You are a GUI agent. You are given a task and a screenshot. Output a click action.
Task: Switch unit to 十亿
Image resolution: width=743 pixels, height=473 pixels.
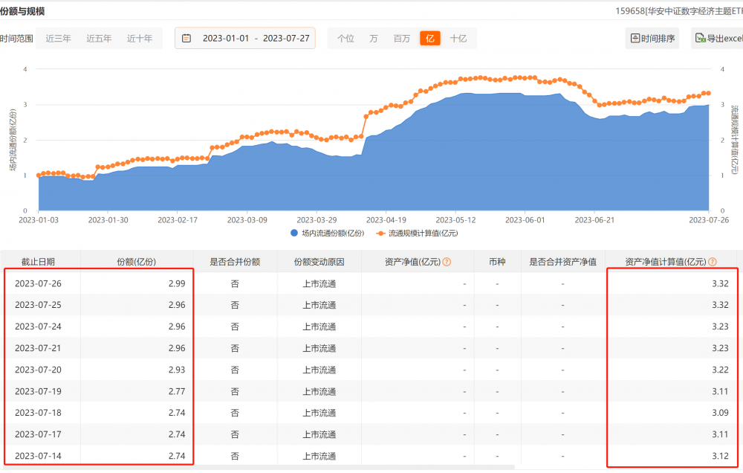[458, 39]
